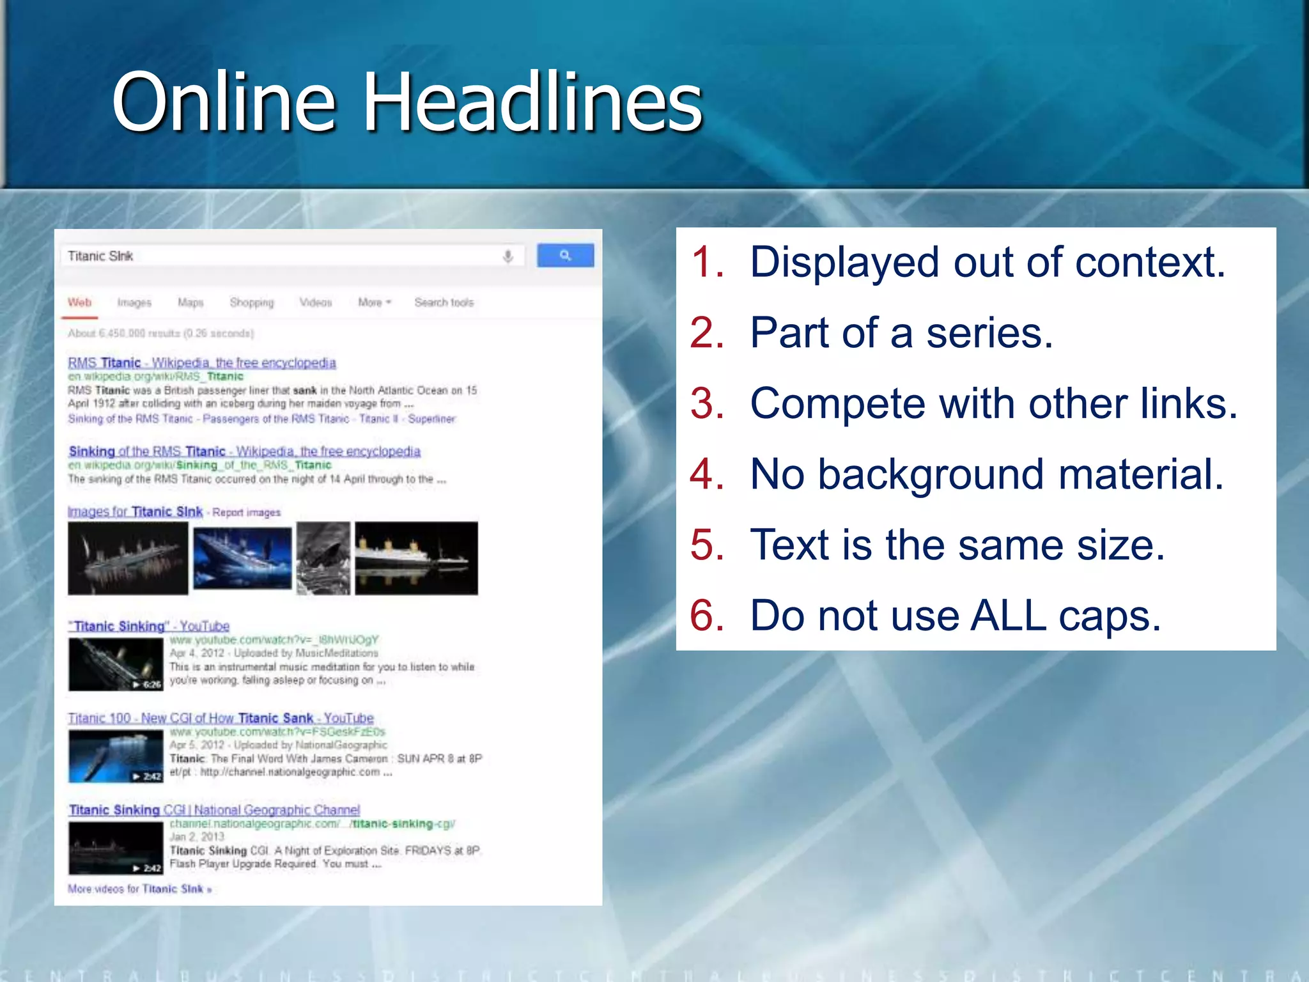Image resolution: width=1309 pixels, height=982 pixels.
Task: Click the microphone voice search icon
Action: (507, 256)
